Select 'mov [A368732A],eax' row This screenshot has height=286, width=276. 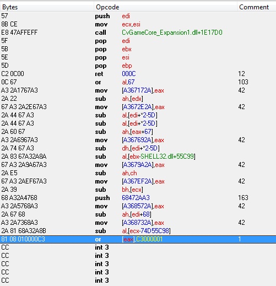point(138,223)
